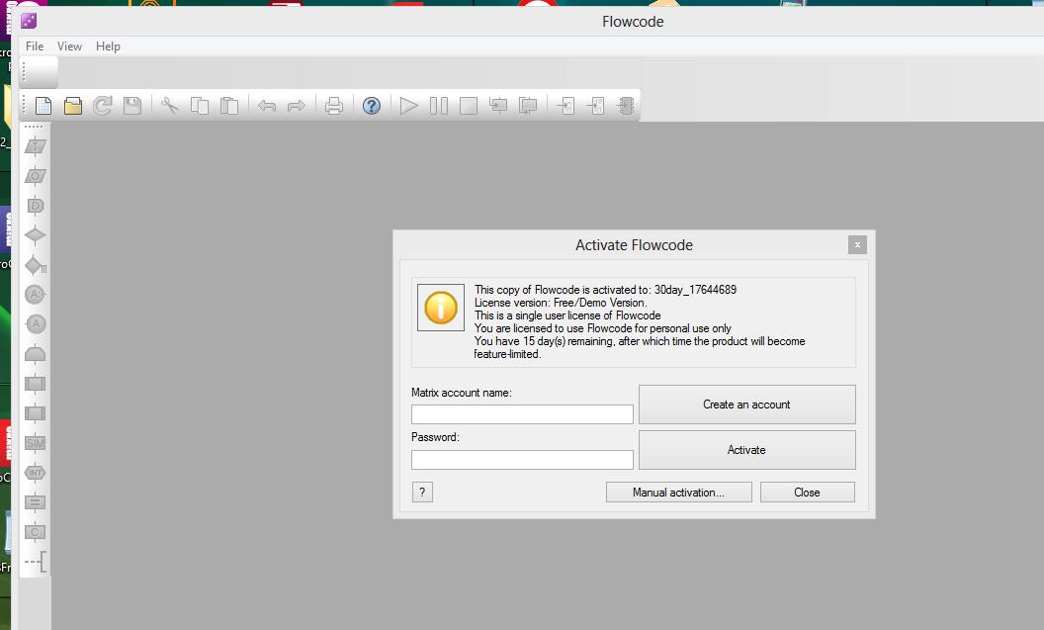Open a file with the folder icon
1044x630 pixels.
(72, 105)
